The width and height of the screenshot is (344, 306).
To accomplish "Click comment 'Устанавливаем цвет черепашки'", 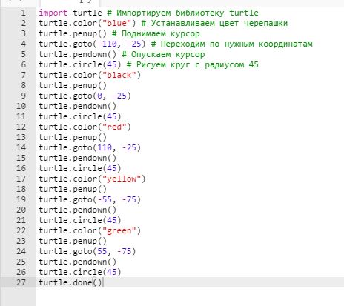I will click(x=219, y=23).
